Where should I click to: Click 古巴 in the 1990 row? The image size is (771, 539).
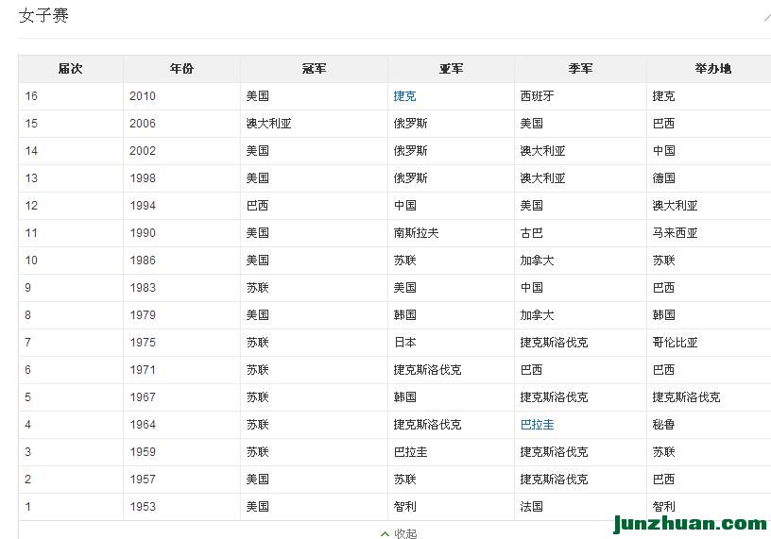[x=532, y=233]
